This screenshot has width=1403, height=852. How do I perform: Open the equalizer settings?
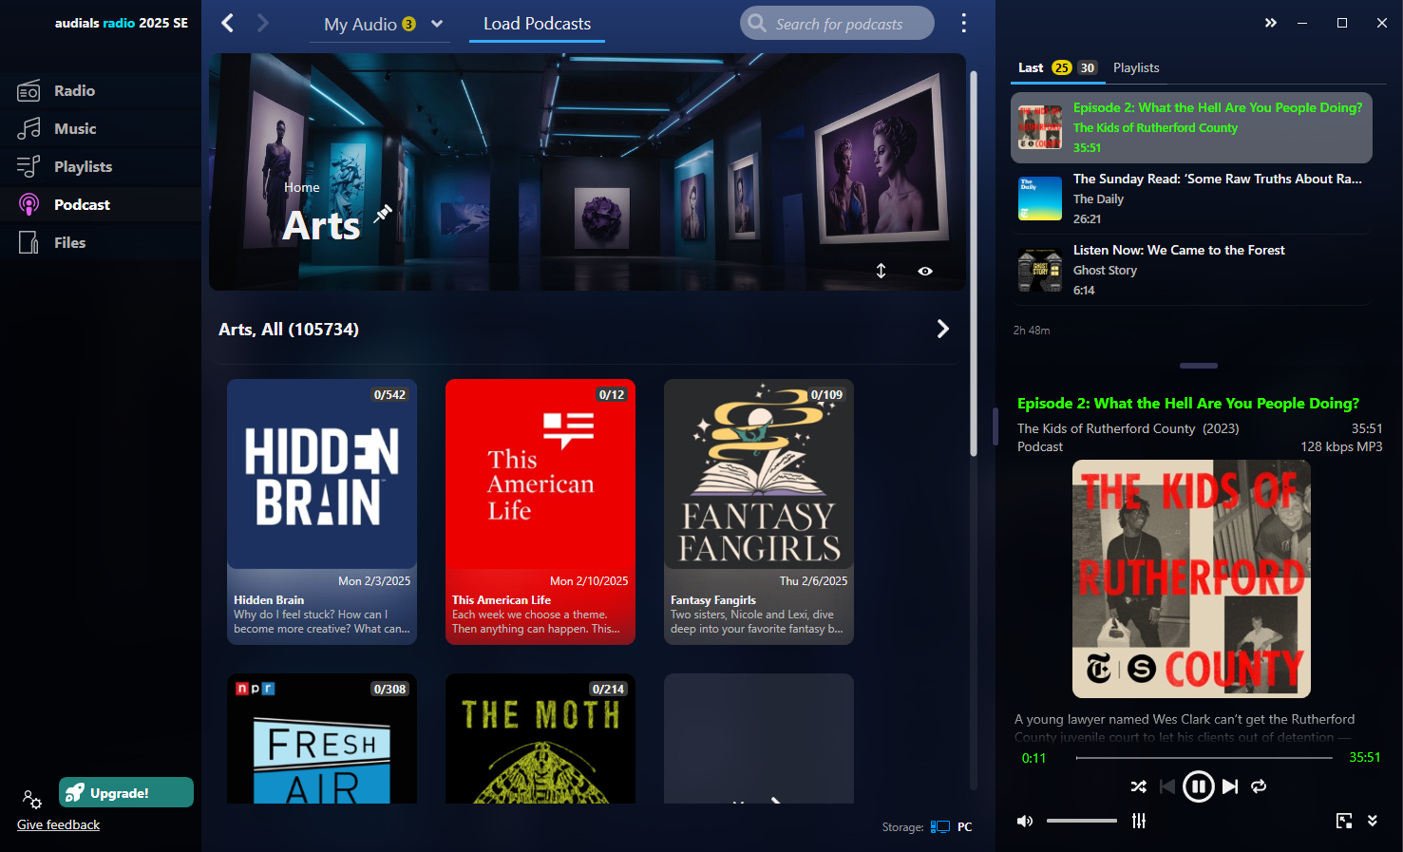click(1139, 821)
